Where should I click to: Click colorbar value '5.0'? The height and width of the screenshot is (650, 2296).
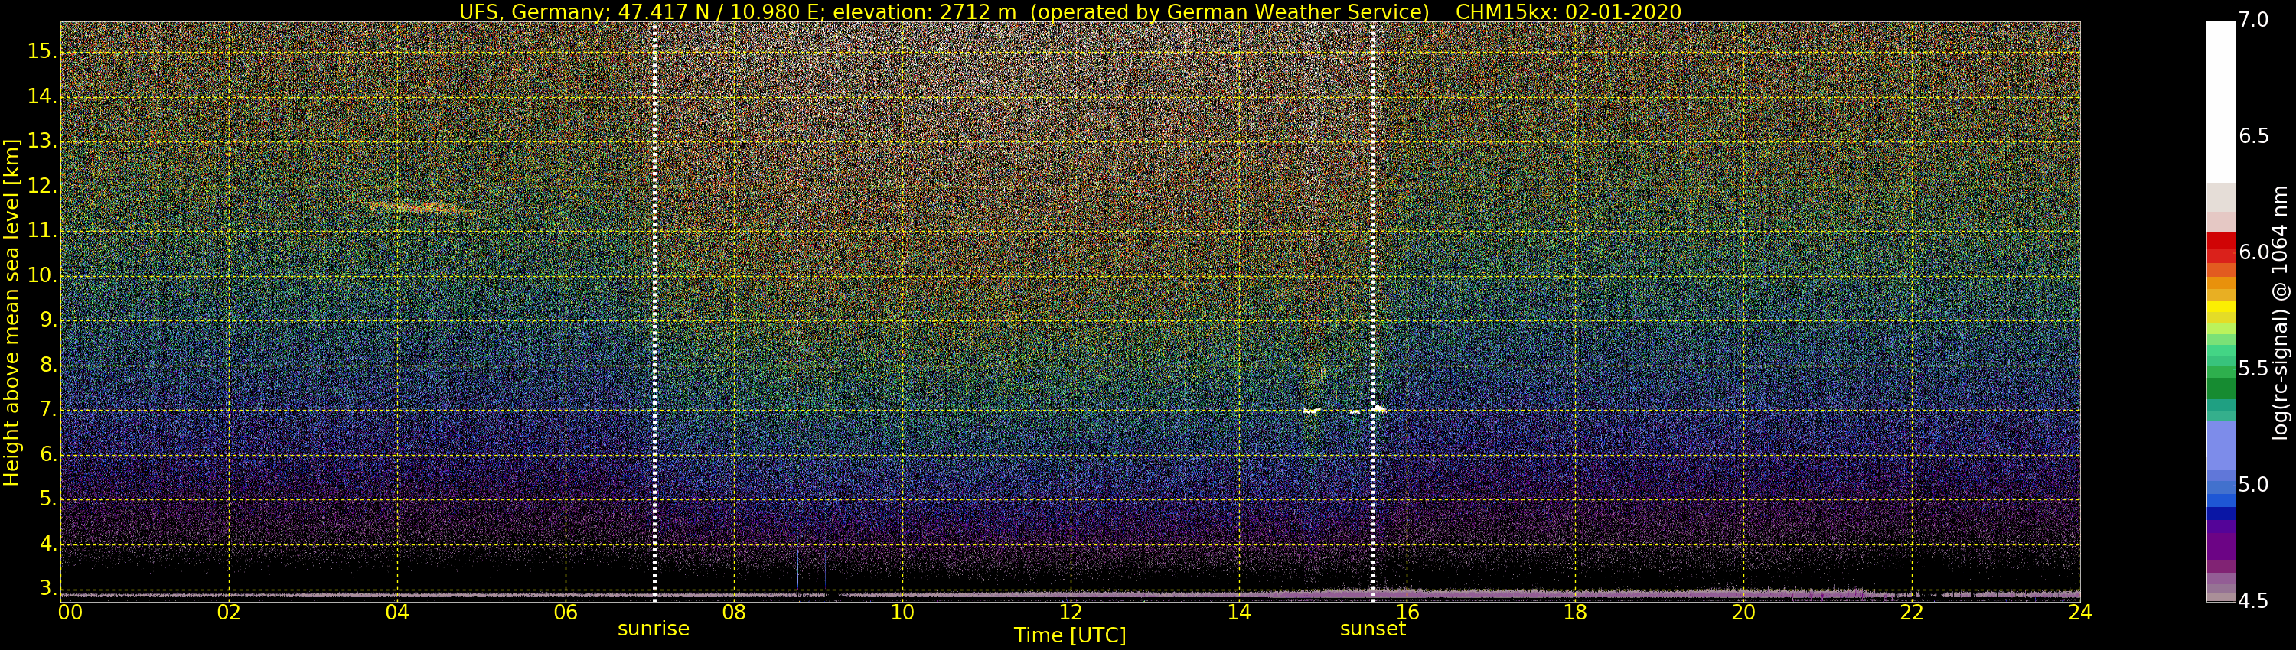coord(2253,484)
